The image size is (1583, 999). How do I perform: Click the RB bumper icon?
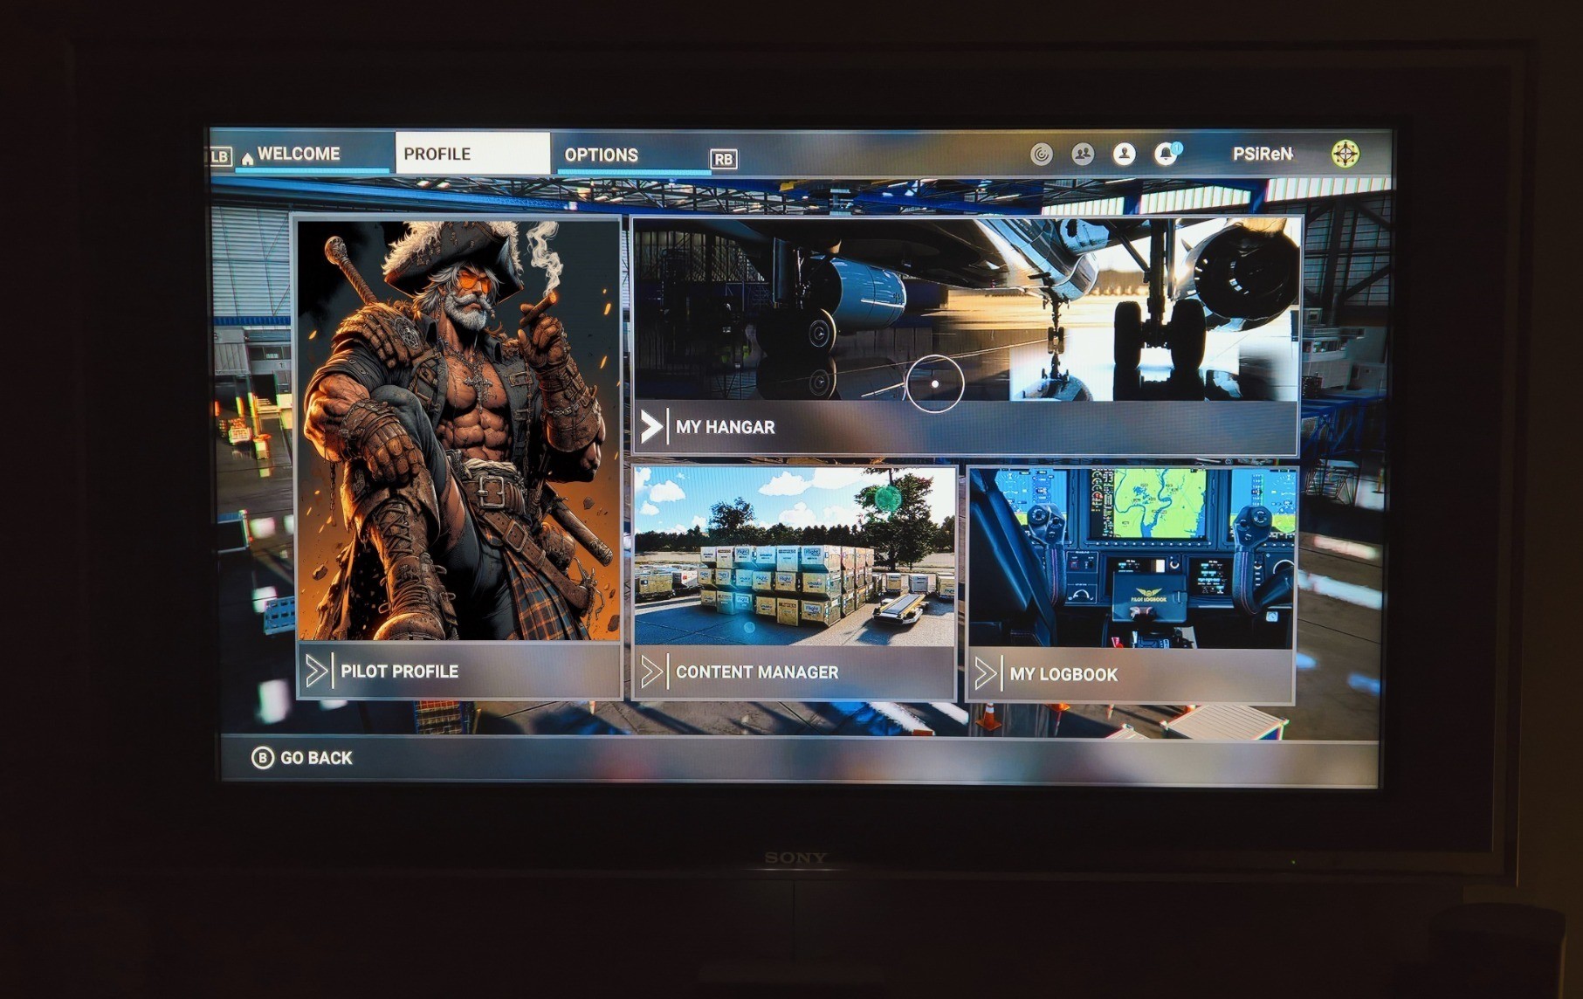coord(724,159)
